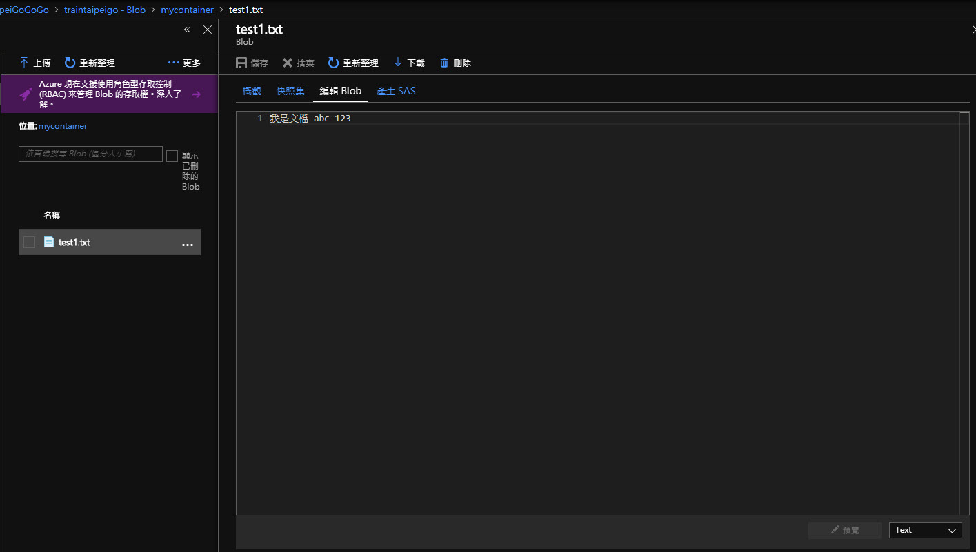Click the 捨棄 discard X icon
Viewport: 976px width, 552px height.
288,63
